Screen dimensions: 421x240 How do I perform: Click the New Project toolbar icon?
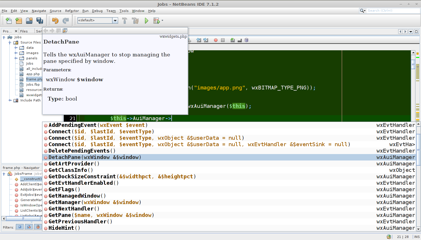[x=19, y=20]
